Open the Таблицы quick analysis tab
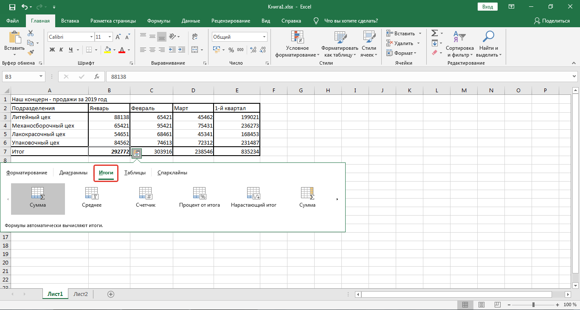The image size is (580, 310). pos(135,173)
